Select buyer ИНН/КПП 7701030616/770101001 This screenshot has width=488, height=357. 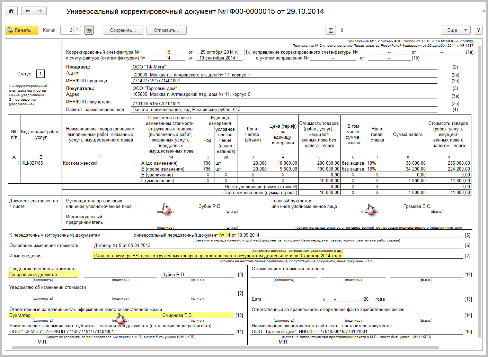coord(156,103)
